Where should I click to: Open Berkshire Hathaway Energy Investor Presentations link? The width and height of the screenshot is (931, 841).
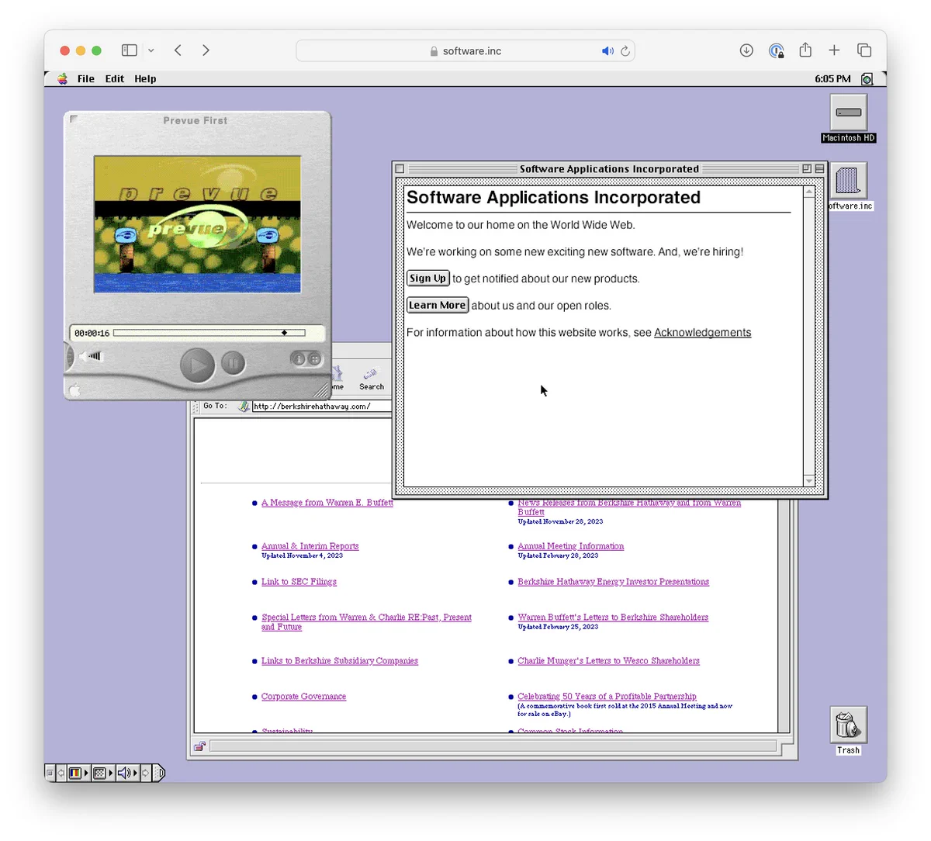(x=613, y=582)
